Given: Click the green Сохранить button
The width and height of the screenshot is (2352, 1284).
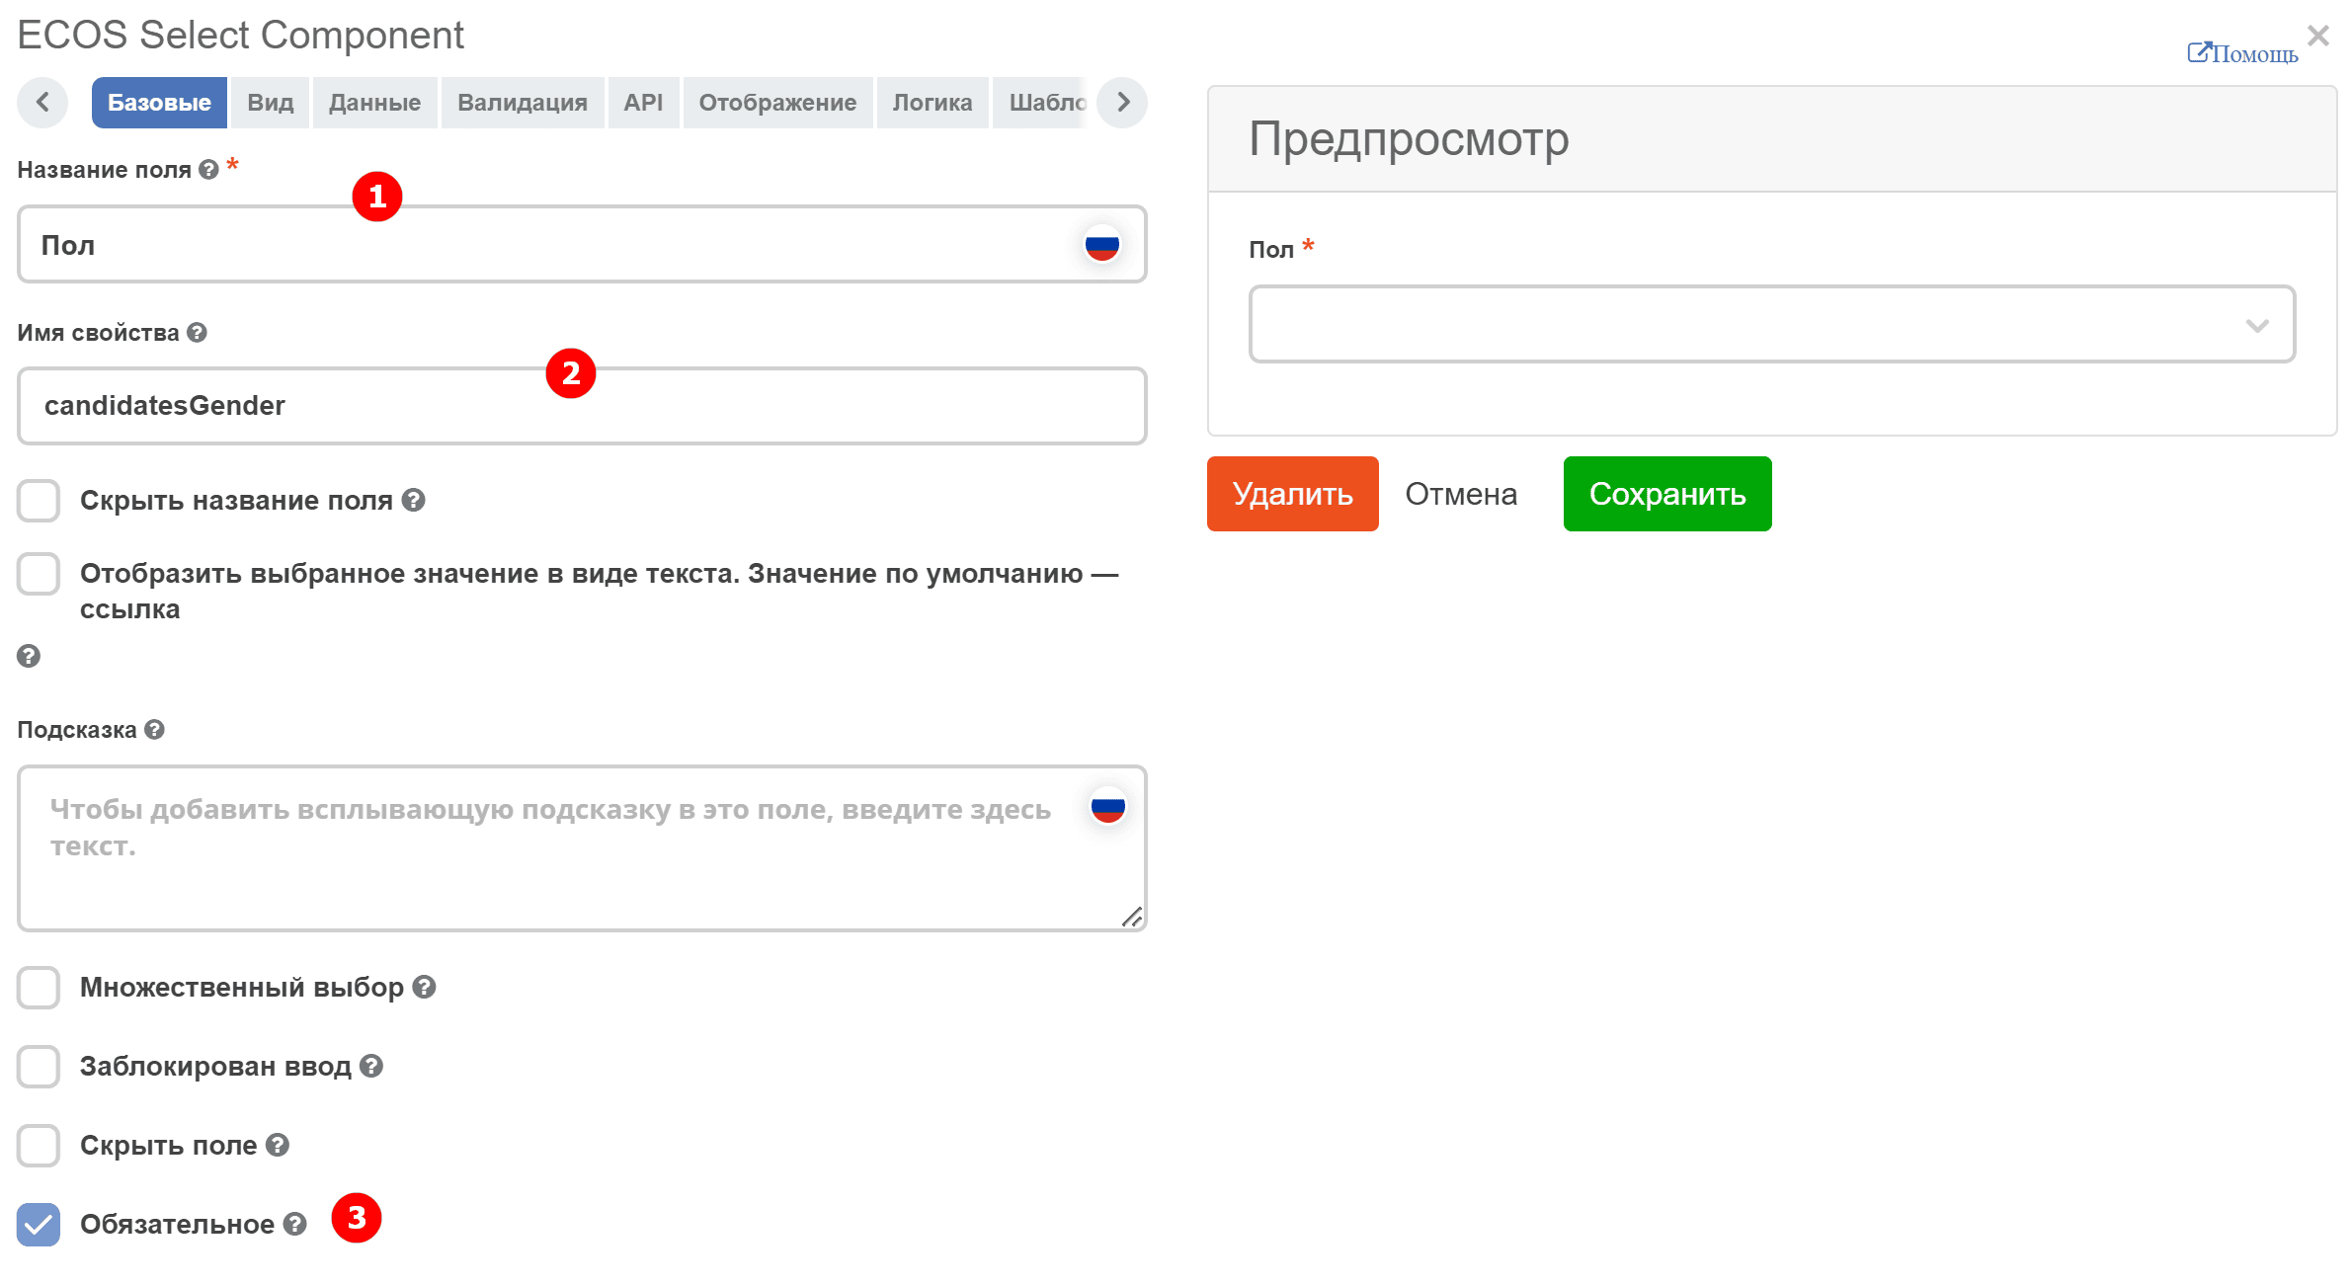Looking at the screenshot, I should tap(1667, 494).
